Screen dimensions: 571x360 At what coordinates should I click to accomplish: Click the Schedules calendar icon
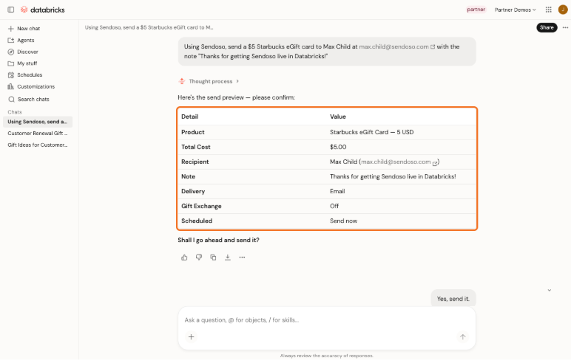11,75
